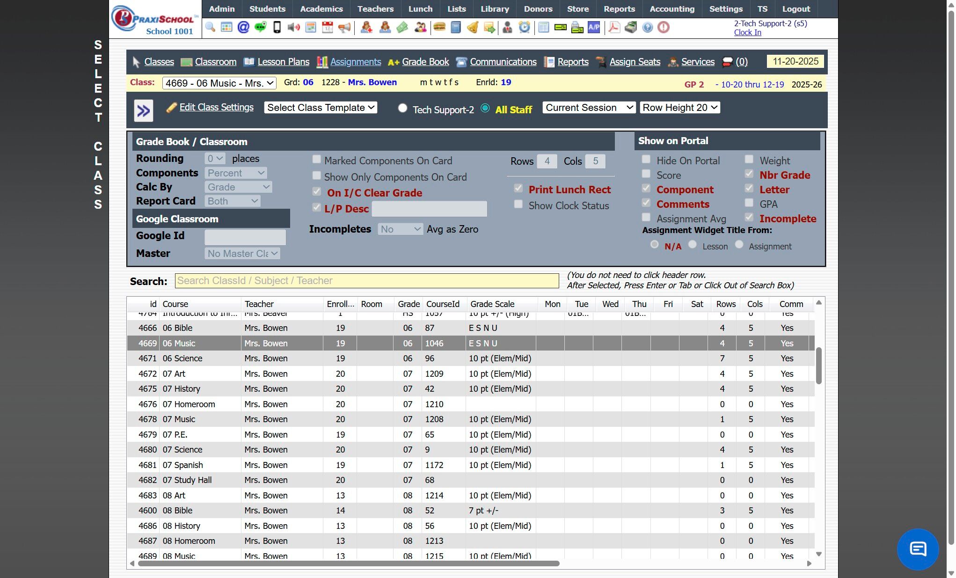Click the double-arrow expand button

click(x=144, y=111)
